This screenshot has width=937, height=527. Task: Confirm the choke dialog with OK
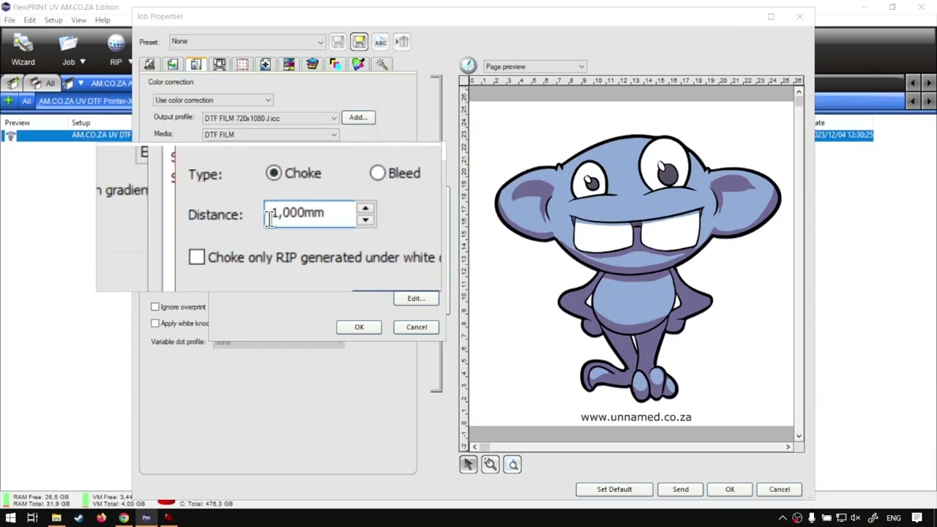click(359, 327)
